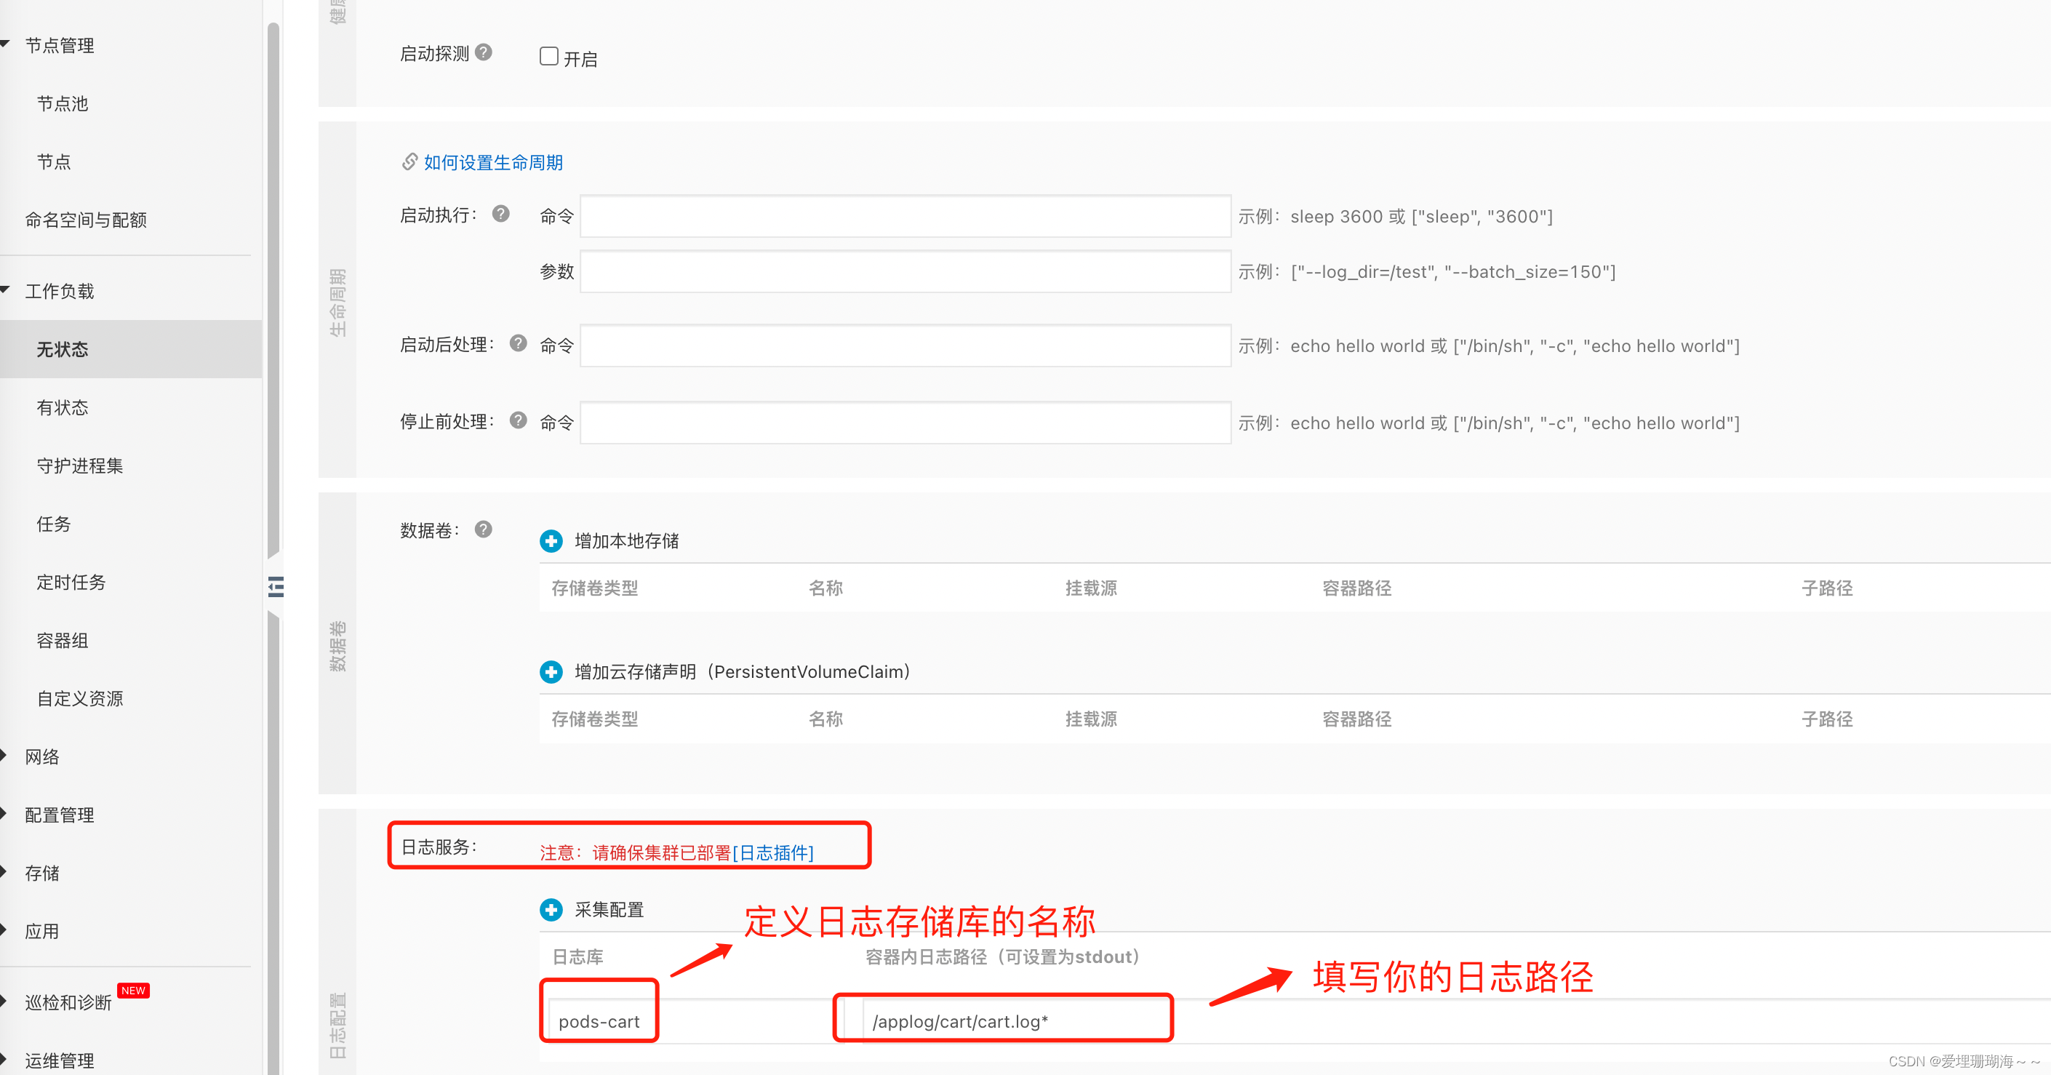Click 增加本地存储 label
2051x1075 pixels.
click(627, 541)
